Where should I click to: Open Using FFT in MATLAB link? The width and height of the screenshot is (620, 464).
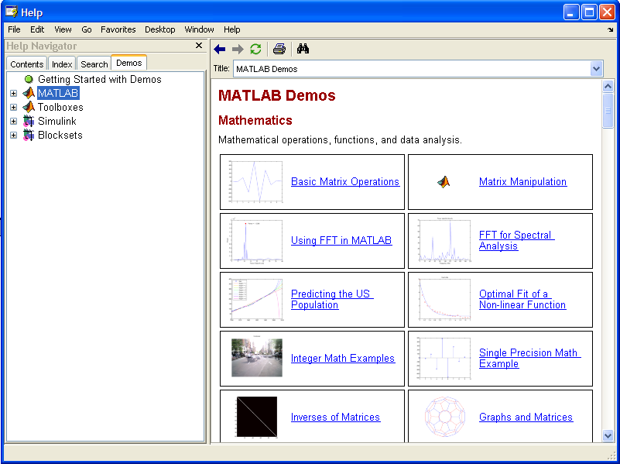(341, 240)
